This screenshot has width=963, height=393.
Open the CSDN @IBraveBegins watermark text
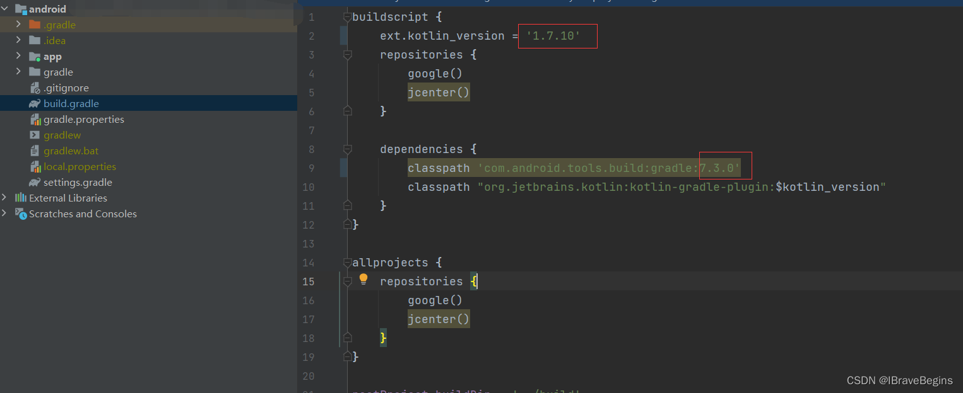point(900,380)
